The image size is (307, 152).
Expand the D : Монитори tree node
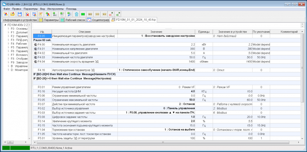coord(9,70)
